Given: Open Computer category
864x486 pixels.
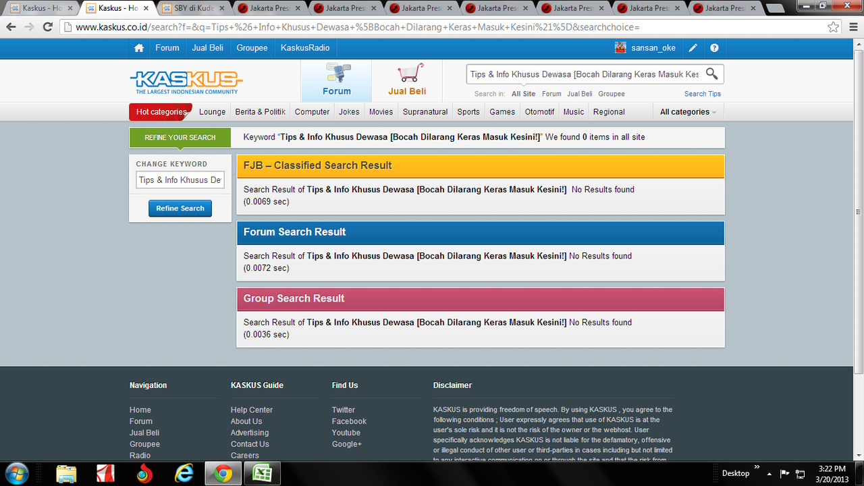Looking at the screenshot, I should (313, 112).
